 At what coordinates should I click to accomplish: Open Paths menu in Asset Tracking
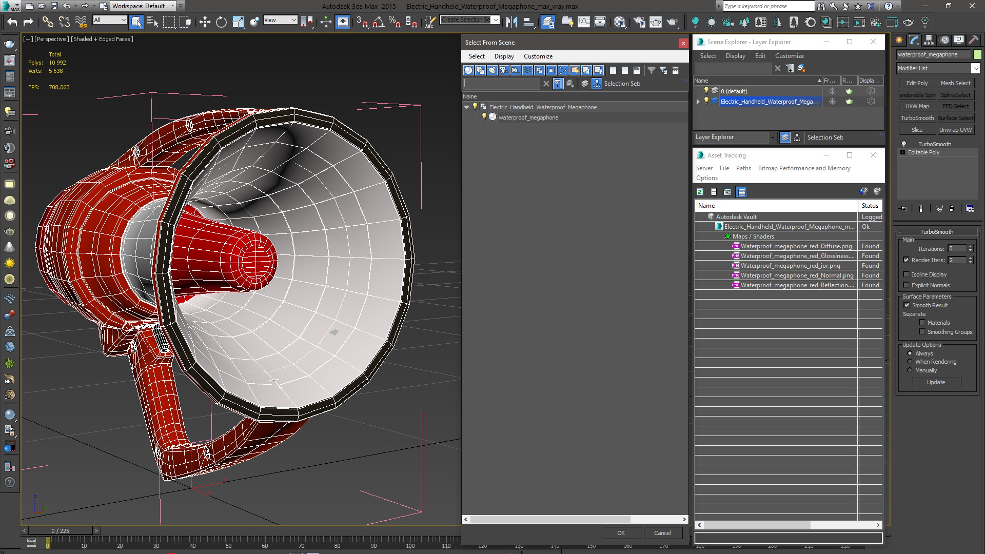coord(743,168)
